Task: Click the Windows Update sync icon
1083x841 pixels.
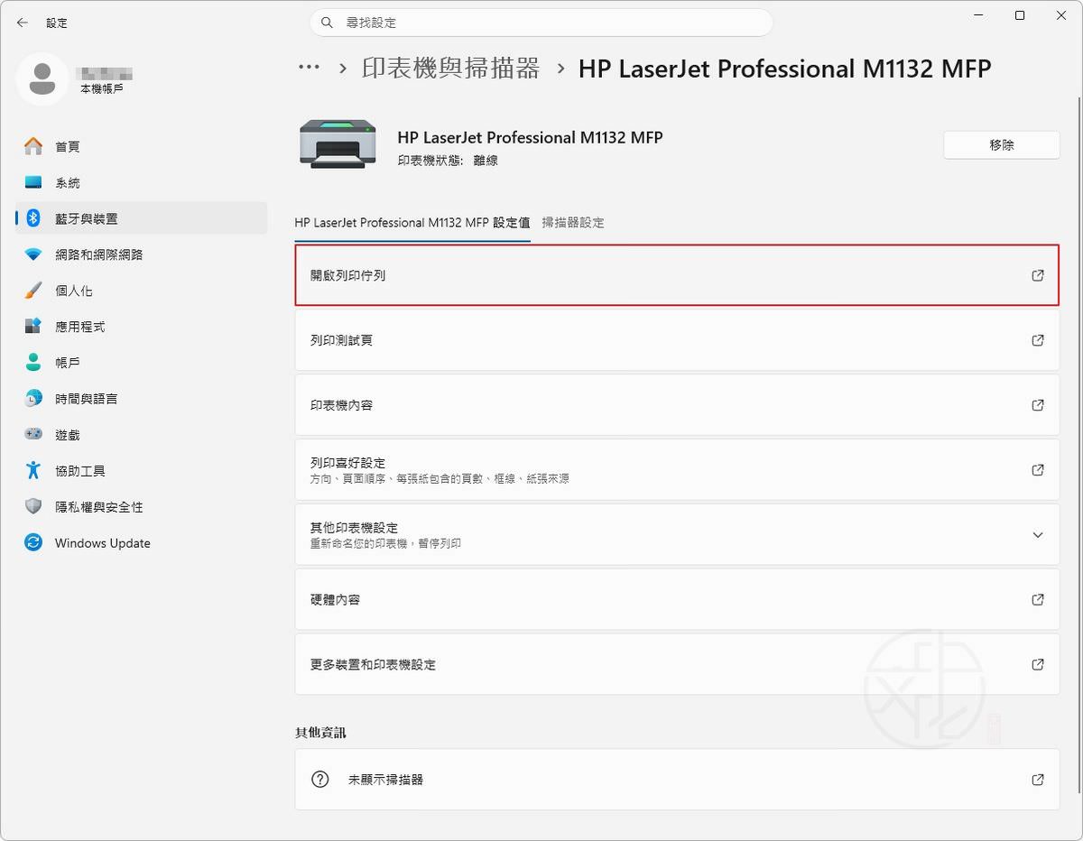Action: [x=33, y=543]
